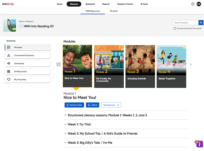Select Module 2 My Family, My Community card
The image size is (204, 151).
[x=109, y=66]
